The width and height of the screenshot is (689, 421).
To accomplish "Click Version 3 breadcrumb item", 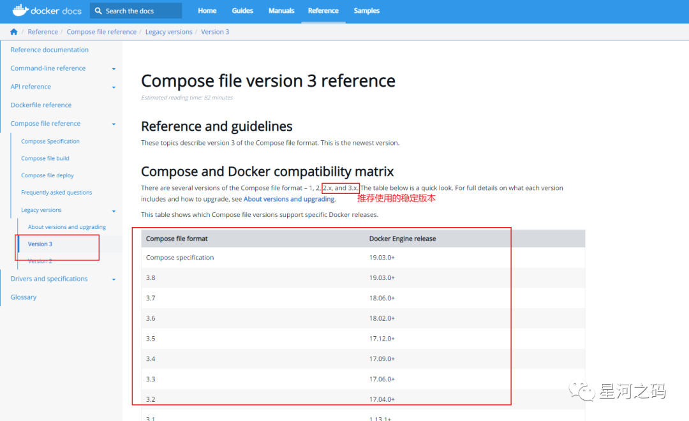I will pyautogui.click(x=215, y=32).
